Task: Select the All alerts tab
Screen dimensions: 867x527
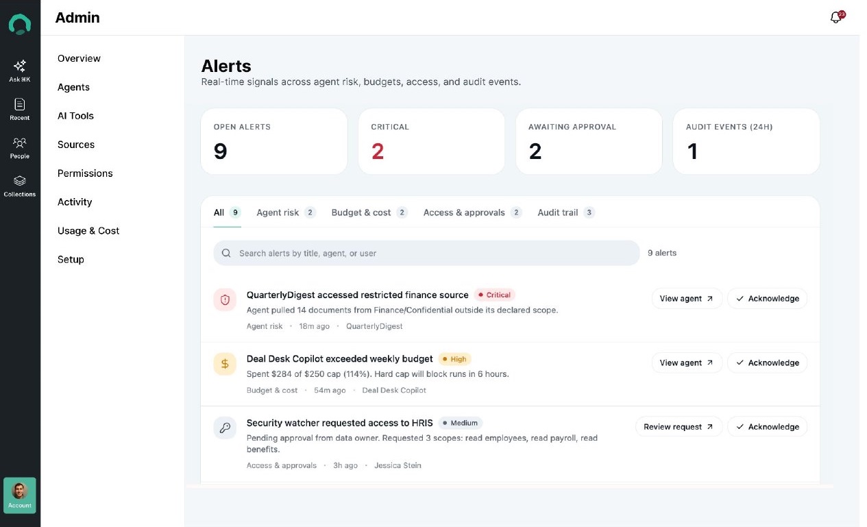Action: coord(227,212)
